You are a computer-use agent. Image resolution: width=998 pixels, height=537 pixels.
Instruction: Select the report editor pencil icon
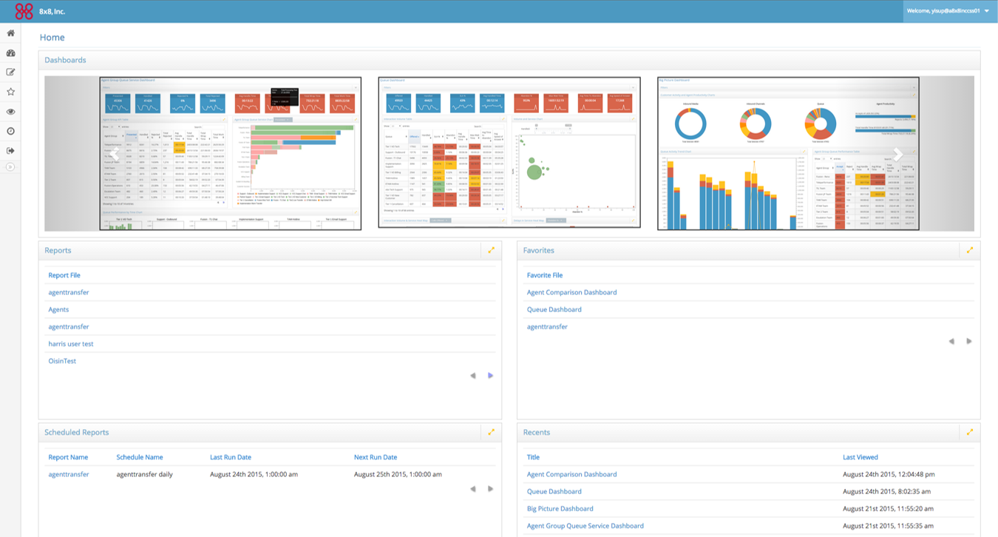pos(10,72)
